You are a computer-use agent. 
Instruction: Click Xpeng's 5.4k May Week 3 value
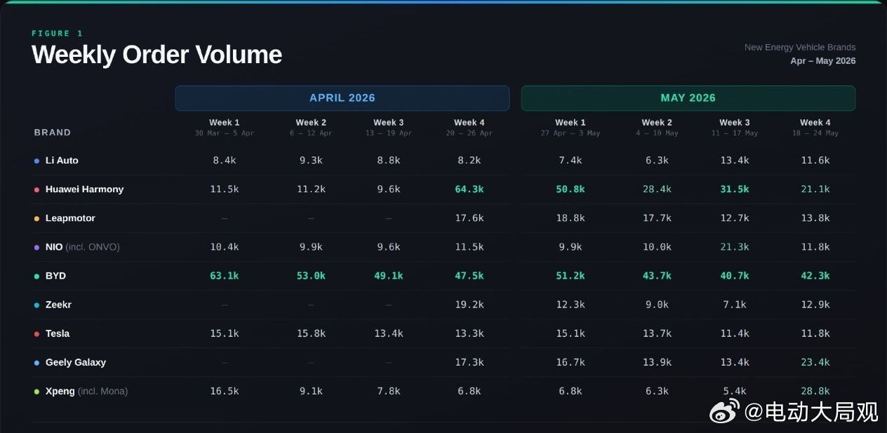tap(735, 391)
